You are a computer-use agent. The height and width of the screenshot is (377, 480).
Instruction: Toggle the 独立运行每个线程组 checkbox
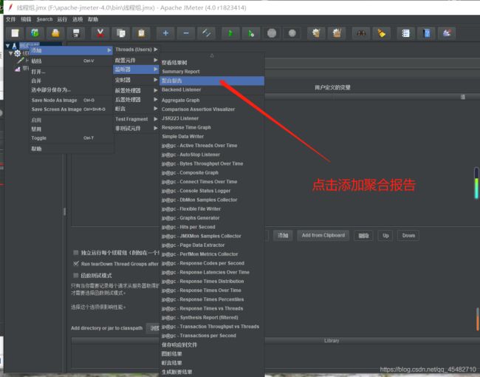tap(75, 253)
